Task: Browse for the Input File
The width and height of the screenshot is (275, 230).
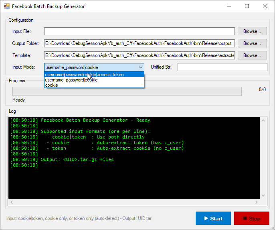Action: point(252,31)
